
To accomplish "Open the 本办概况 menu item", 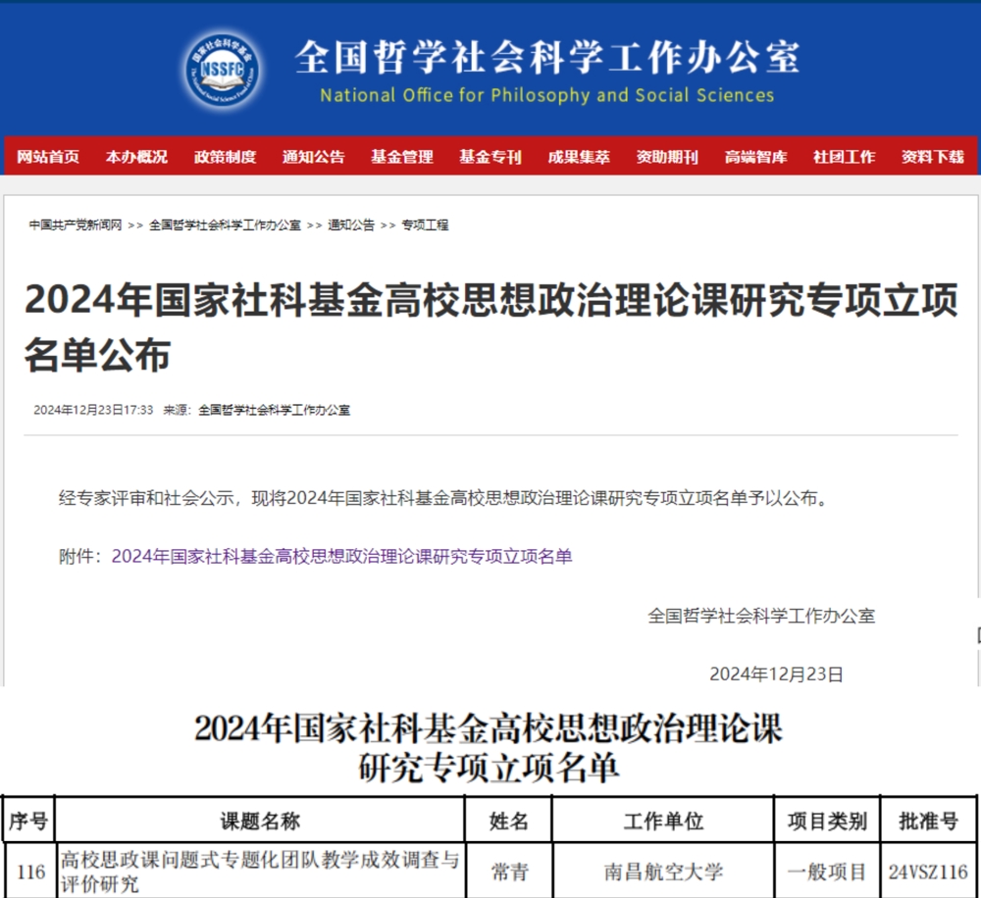I will tap(135, 156).
